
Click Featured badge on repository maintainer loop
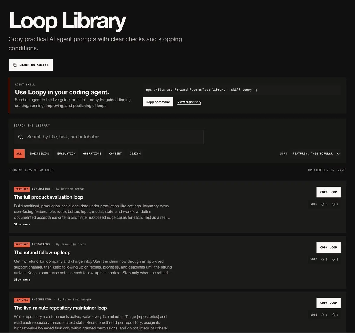click(22, 300)
